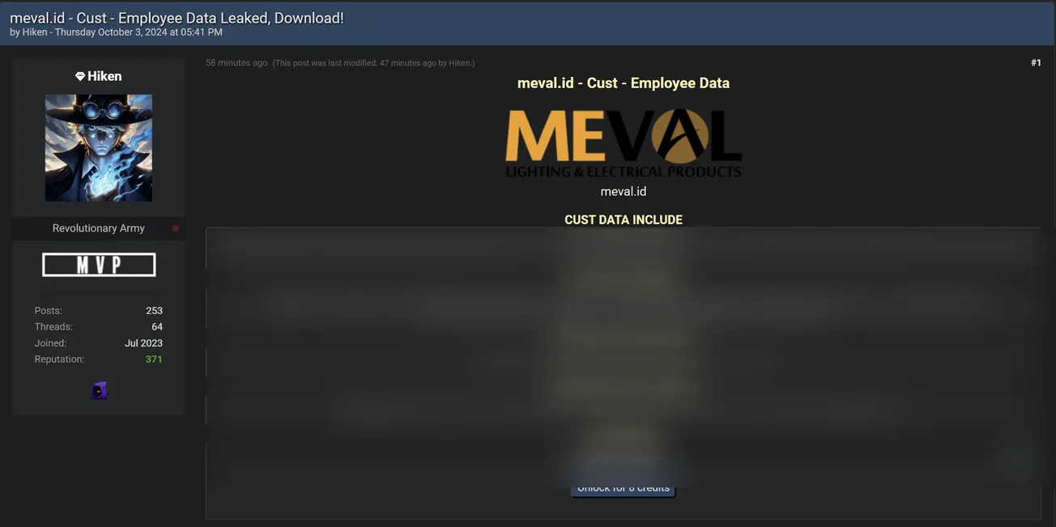Click the meval.id text below the logo
Image resolution: width=1056 pixels, height=527 pixels.
pyautogui.click(x=624, y=192)
